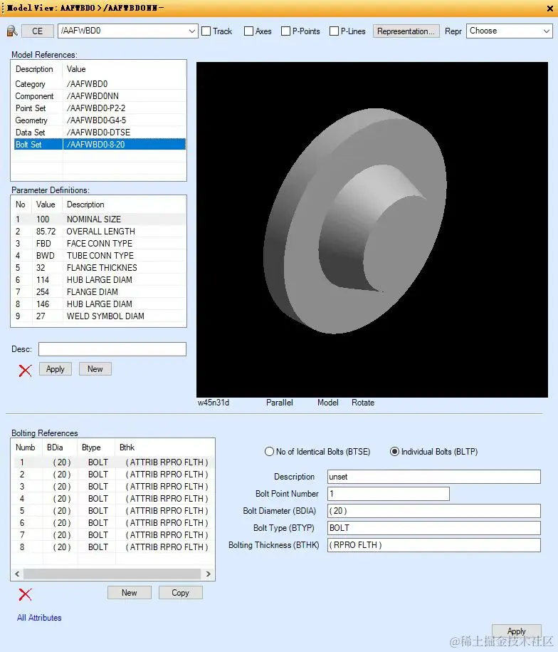This screenshot has width=558, height=652.
Task: Click the bolt Description field showing unset
Action: (434, 477)
